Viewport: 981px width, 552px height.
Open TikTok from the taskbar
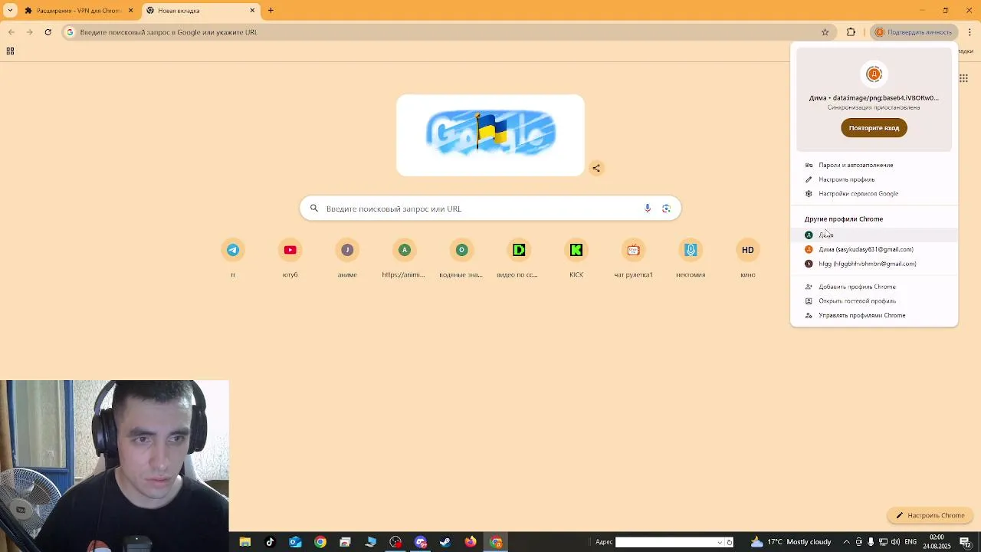pos(270,542)
